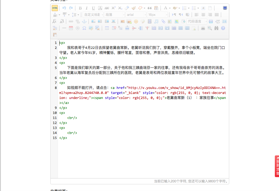Center-align the text
The image size is (279, 191).
coord(203,14)
